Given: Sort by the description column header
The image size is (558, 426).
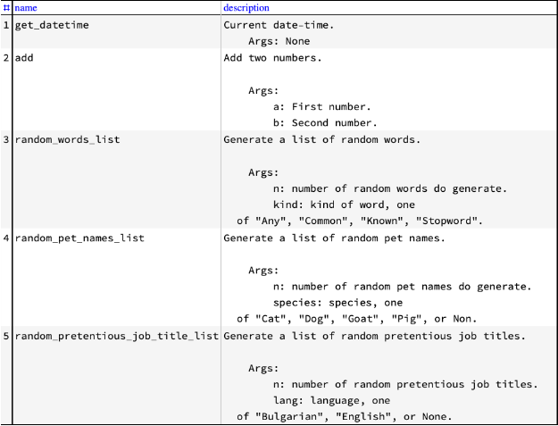Looking at the screenshot, I should 246,8.
